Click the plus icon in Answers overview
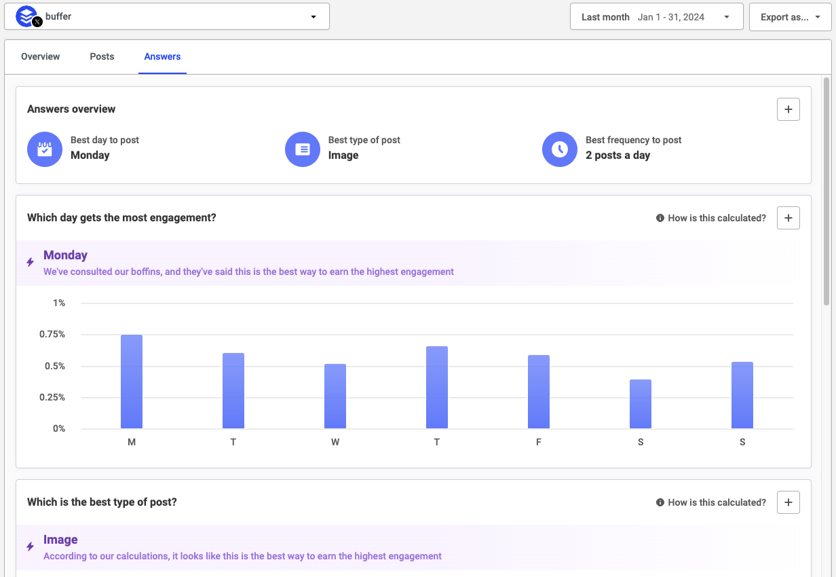 click(x=788, y=109)
